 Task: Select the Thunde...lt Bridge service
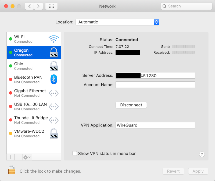click(34, 120)
